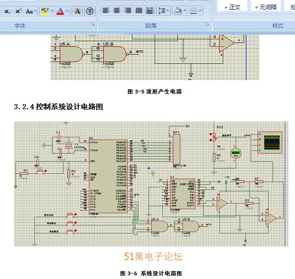Select the system design circuit diagram image
This screenshot has width=295, height=279.
(151, 184)
